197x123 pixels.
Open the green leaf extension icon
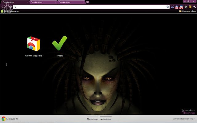[x=186, y=7]
